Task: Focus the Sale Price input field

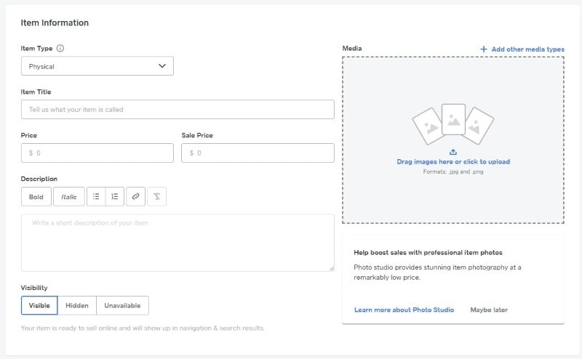Action: tap(258, 153)
